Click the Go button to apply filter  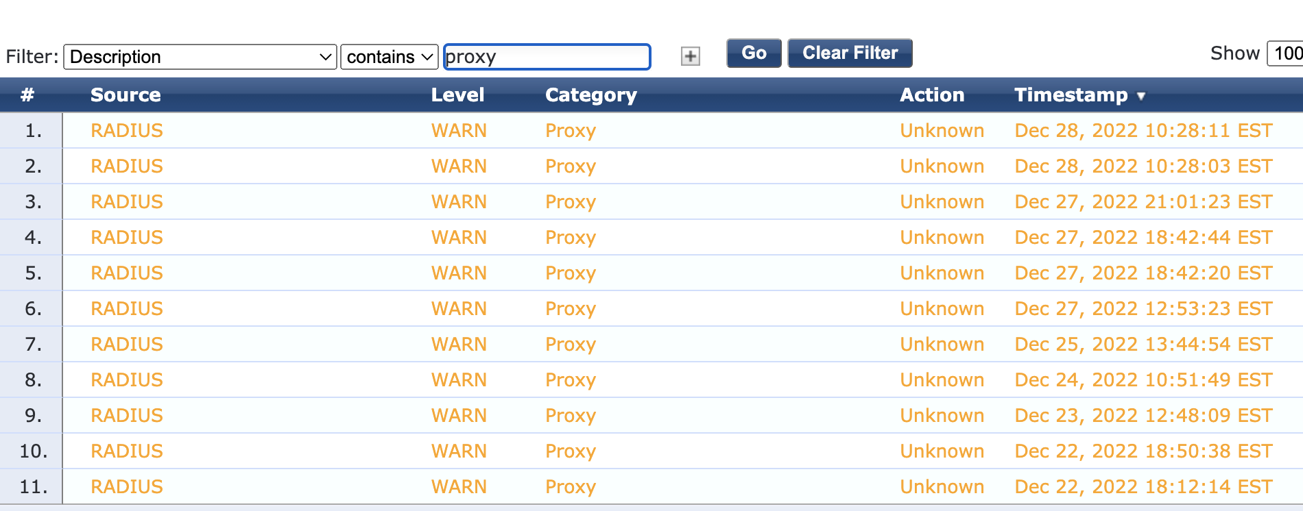click(x=753, y=53)
